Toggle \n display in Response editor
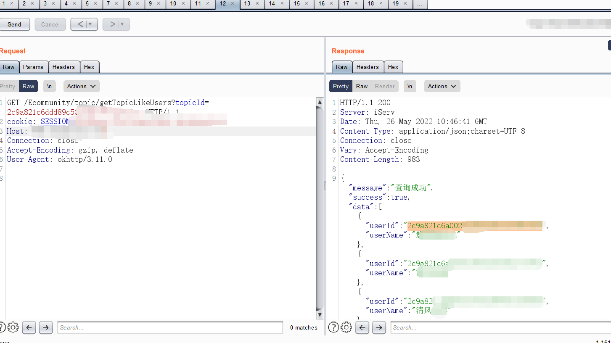This screenshot has width=611, height=343. (x=410, y=86)
